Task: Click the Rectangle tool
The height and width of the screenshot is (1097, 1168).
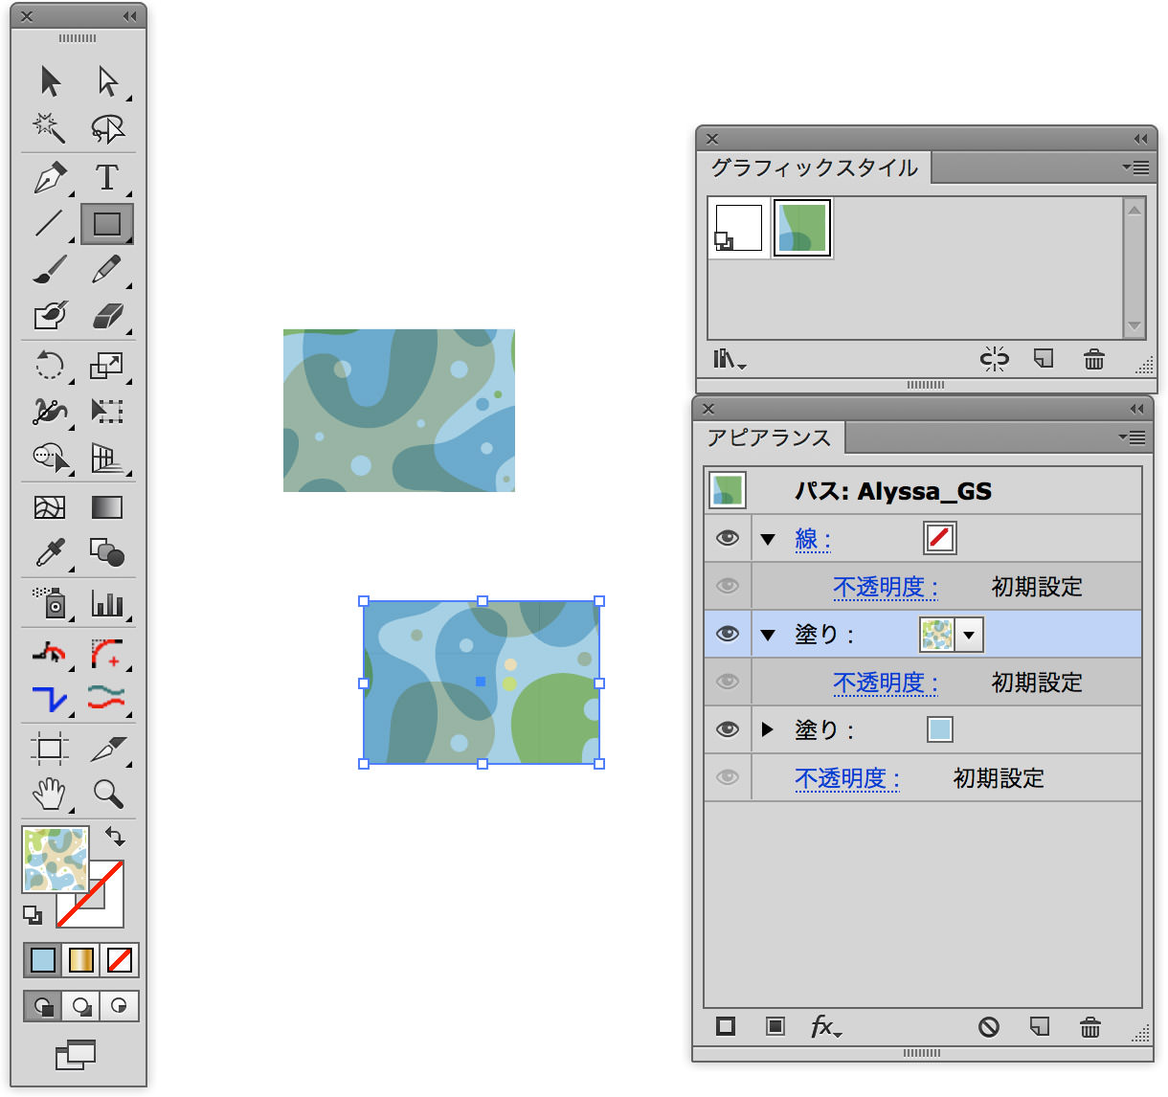Action: point(107,223)
